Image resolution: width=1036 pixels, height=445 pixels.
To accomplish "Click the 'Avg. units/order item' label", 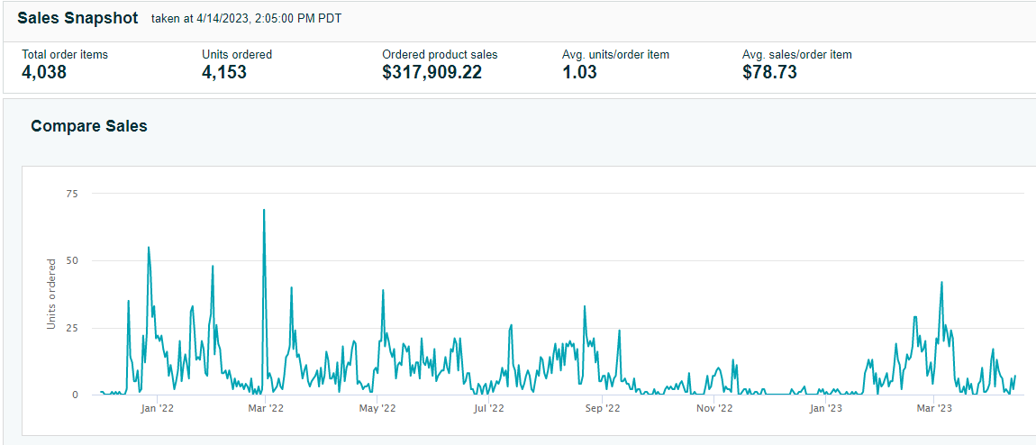I will click(616, 55).
